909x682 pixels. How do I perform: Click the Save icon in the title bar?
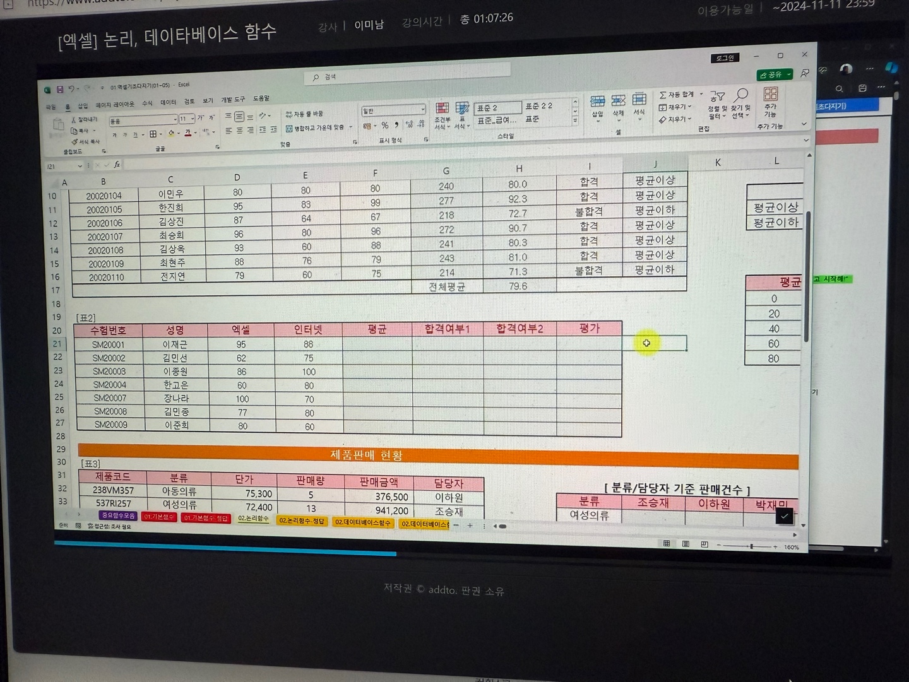point(60,90)
